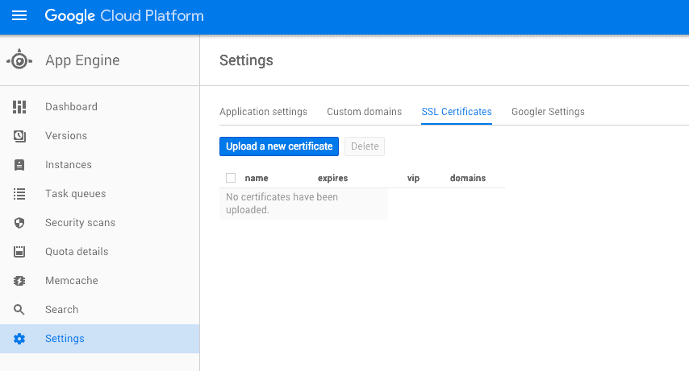This screenshot has width=689, height=371.
Task: Click the Security scans shield icon
Action: click(x=19, y=223)
